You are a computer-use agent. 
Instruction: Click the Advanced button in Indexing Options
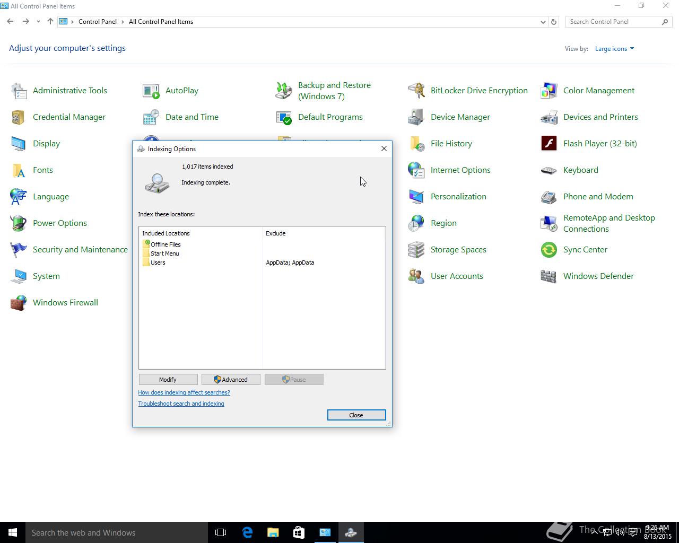pyautogui.click(x=231, y=380)
